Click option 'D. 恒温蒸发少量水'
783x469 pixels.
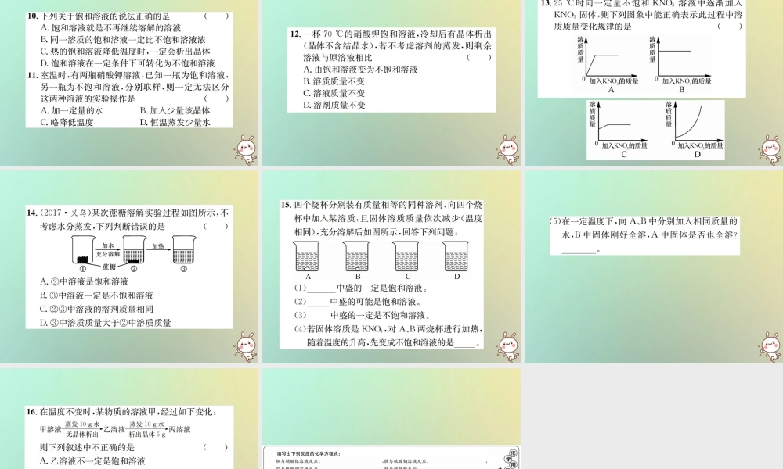pos(175,122)
